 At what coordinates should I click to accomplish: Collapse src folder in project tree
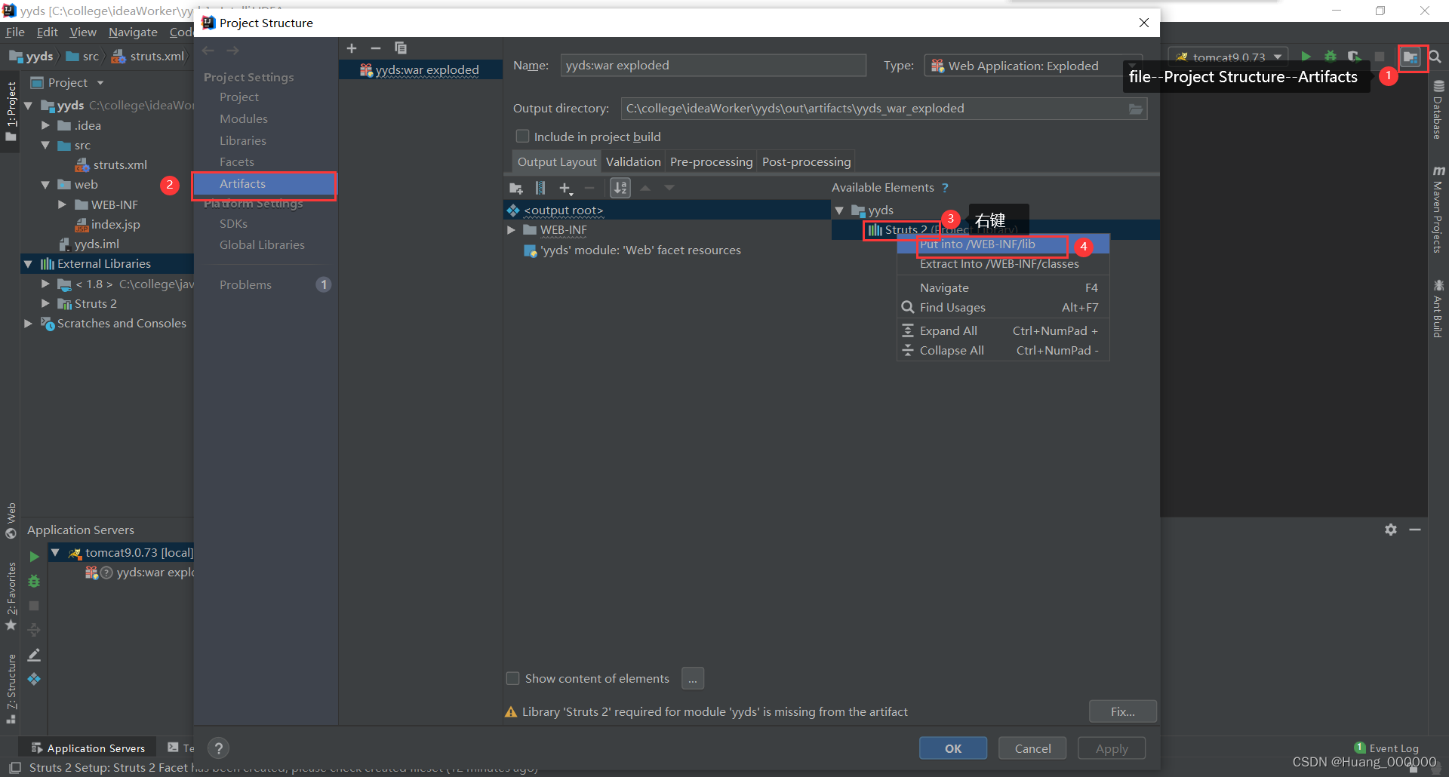(45, 145)
